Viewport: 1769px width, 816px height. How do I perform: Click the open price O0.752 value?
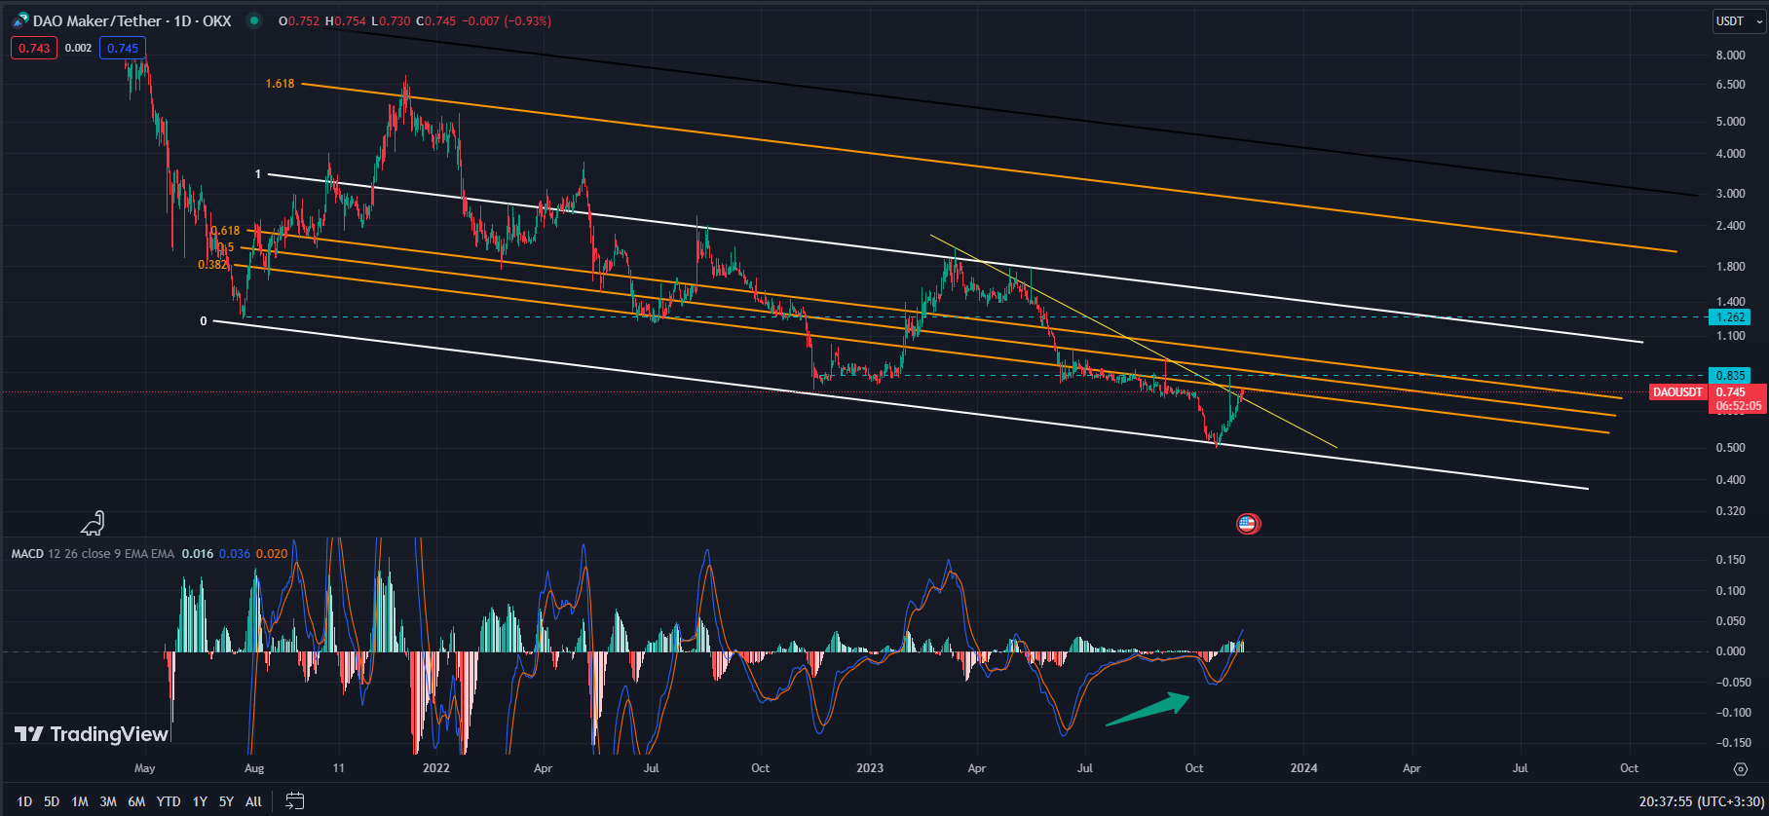click(299, 20)
